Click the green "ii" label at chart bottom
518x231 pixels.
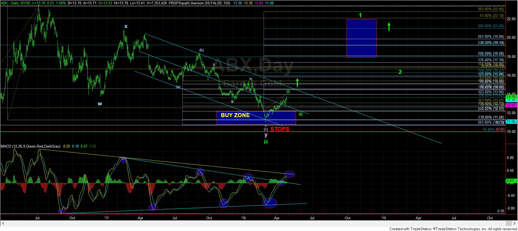[x=266, y=142]
